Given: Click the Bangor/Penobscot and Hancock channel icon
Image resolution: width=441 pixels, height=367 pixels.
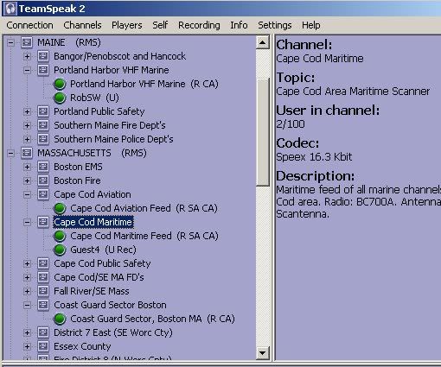Looking at the screenshot, I should point(43,56).
